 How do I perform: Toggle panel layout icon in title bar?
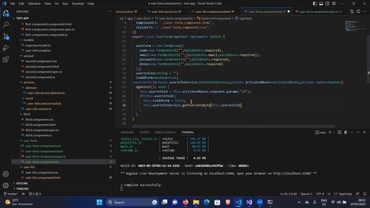(x=321, y=3)
